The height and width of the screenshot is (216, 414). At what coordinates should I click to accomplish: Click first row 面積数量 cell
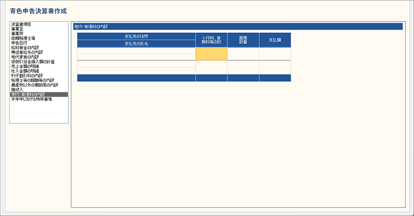243,54
